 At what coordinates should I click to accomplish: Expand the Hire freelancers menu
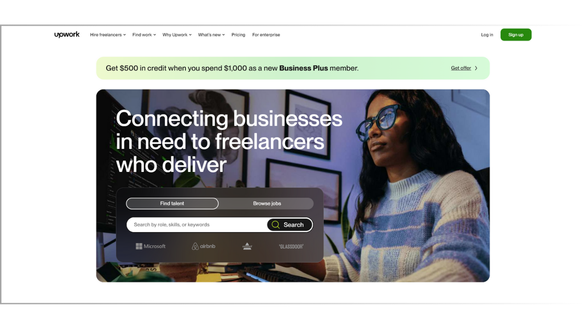(x=108, y=35)
